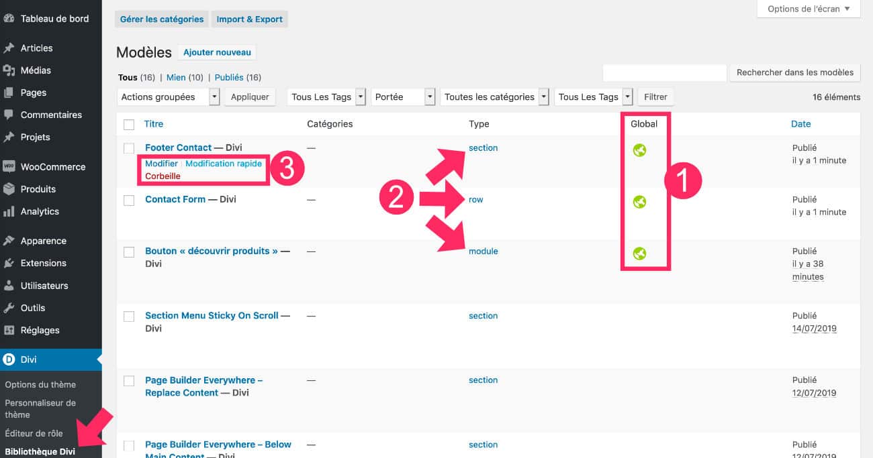The image size is (873, 458).
Task: Open the Toutes les catégories dropdown
Action: click(494, 97)
